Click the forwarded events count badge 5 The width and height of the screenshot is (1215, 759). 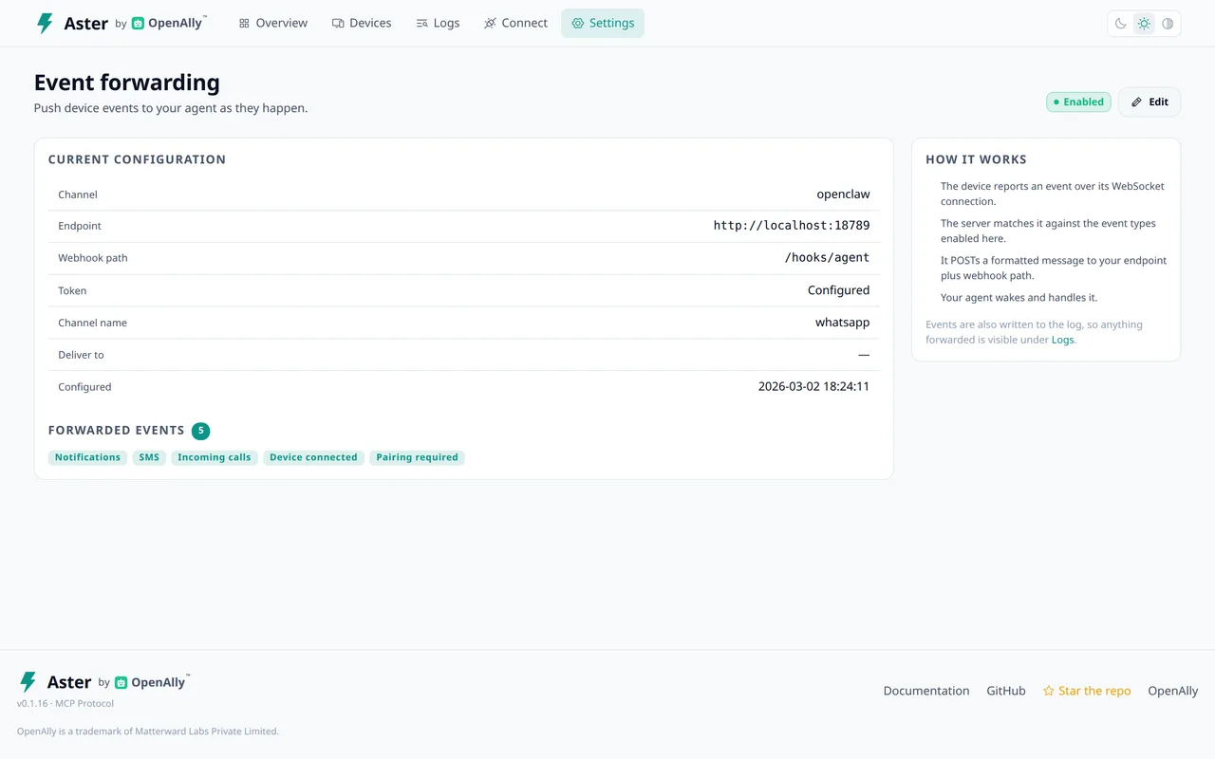coord(200,431)
